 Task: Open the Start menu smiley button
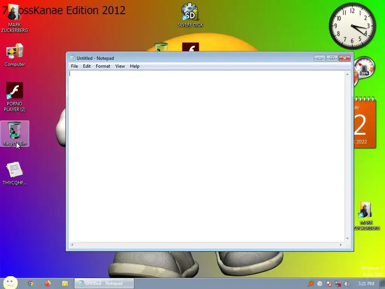pyautogui.click(x=11, y=283)
